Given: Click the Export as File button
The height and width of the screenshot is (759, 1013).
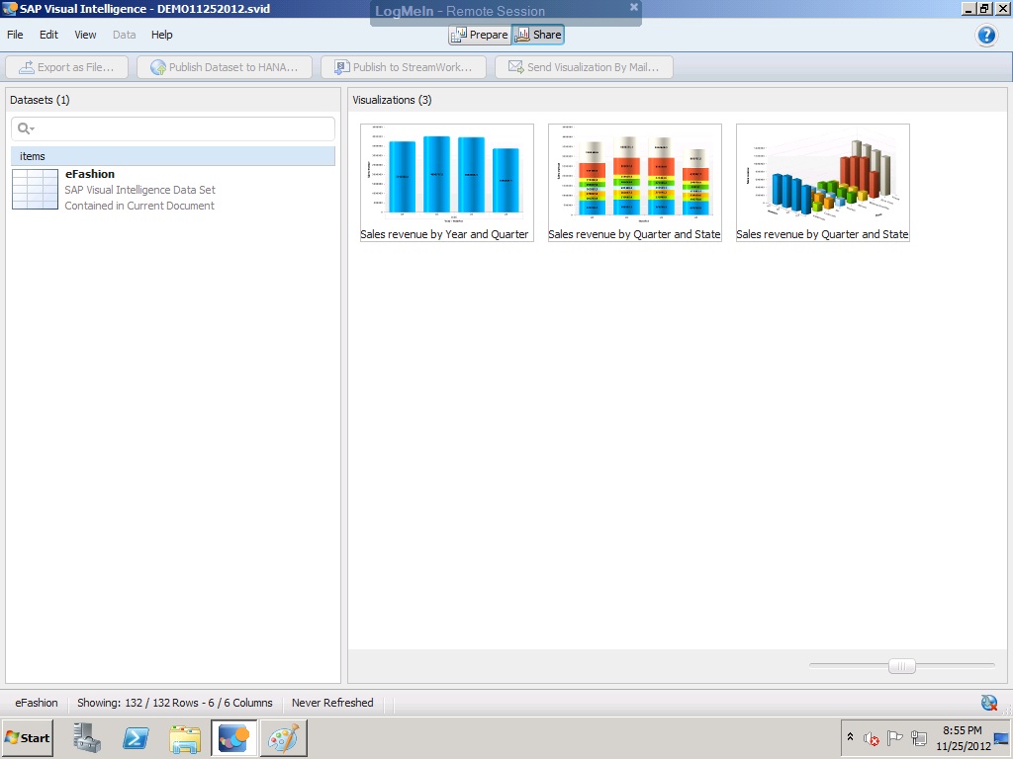Looking at the screenshot, I should 66,67.
